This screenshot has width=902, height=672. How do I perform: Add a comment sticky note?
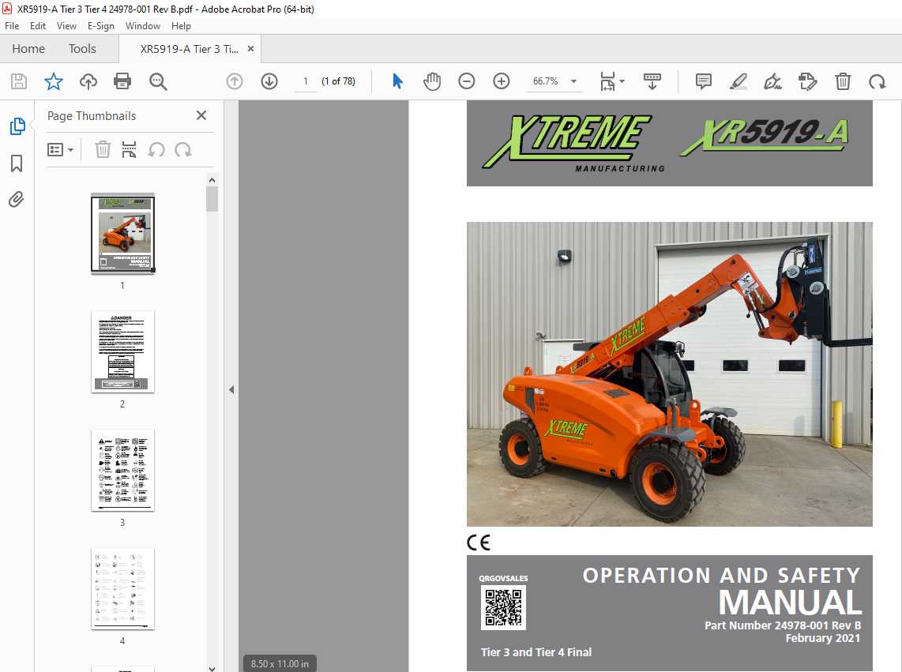tap(704, 81)
